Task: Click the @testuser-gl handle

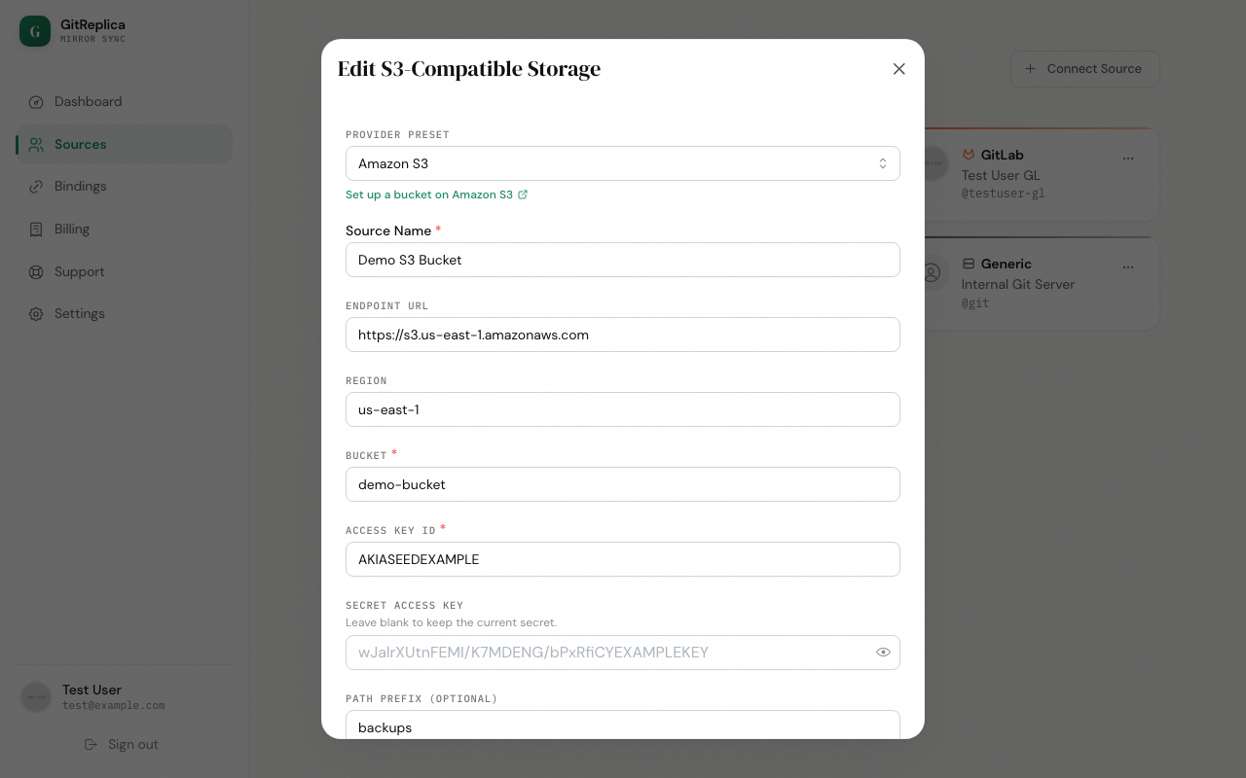Action: pyautogui.click(x=1004, y=194)
